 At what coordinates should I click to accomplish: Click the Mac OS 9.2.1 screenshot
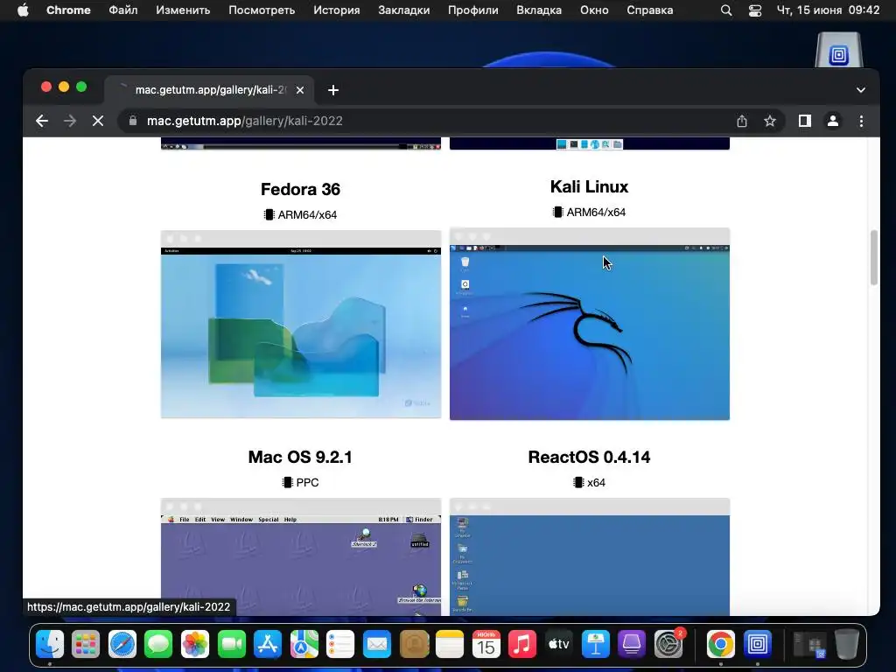tap(301, 556)
